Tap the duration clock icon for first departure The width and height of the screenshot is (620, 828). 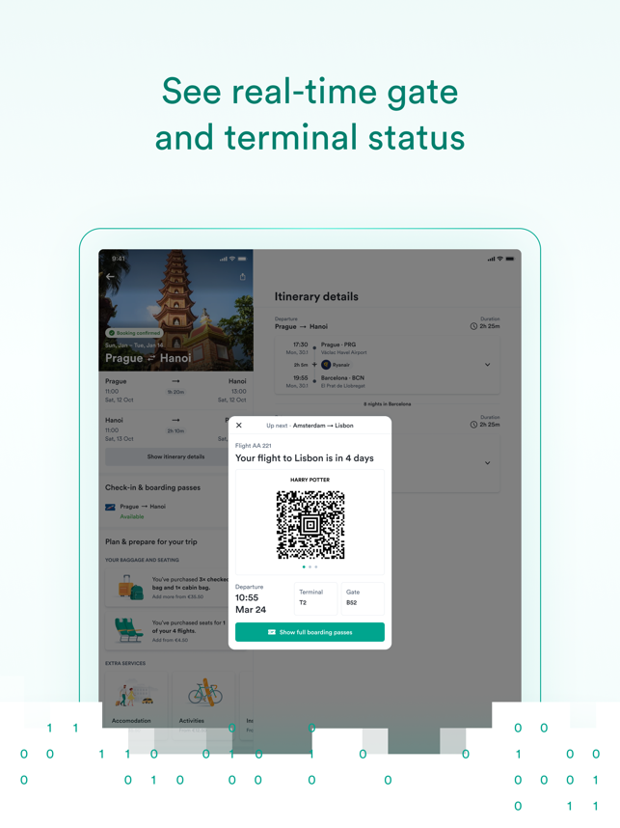tap(473, 326)
